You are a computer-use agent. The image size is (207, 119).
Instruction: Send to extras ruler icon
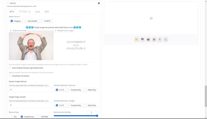166,39
